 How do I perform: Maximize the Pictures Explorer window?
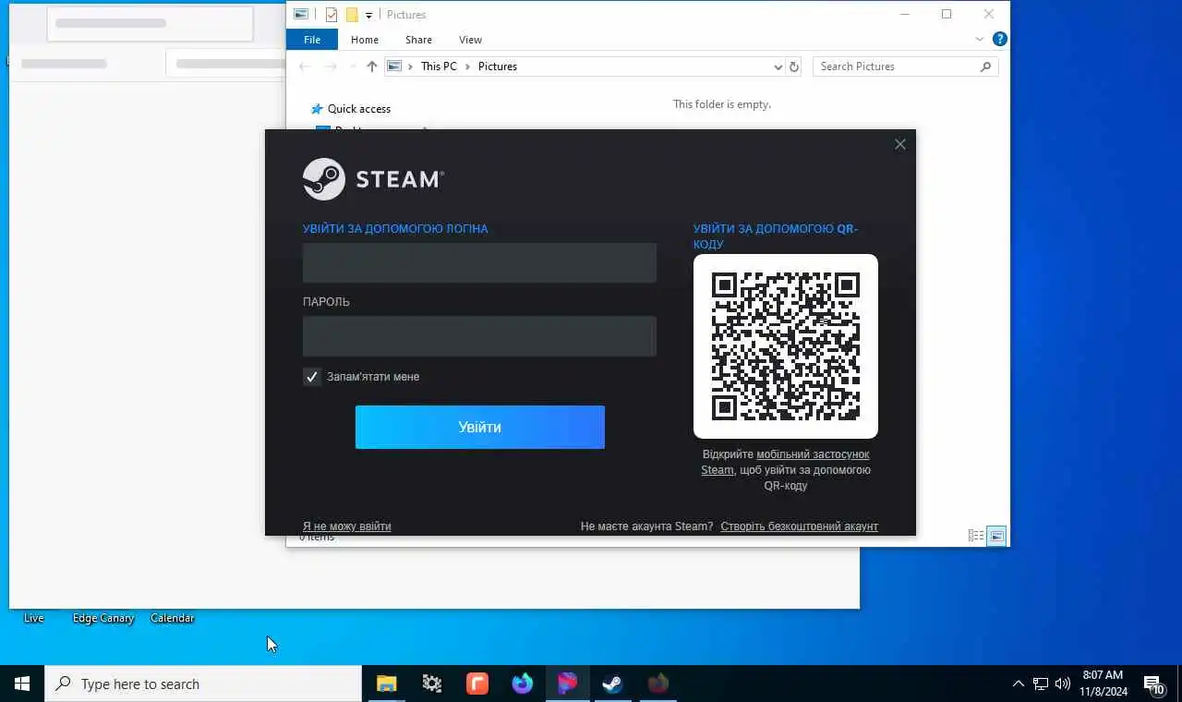947,15
